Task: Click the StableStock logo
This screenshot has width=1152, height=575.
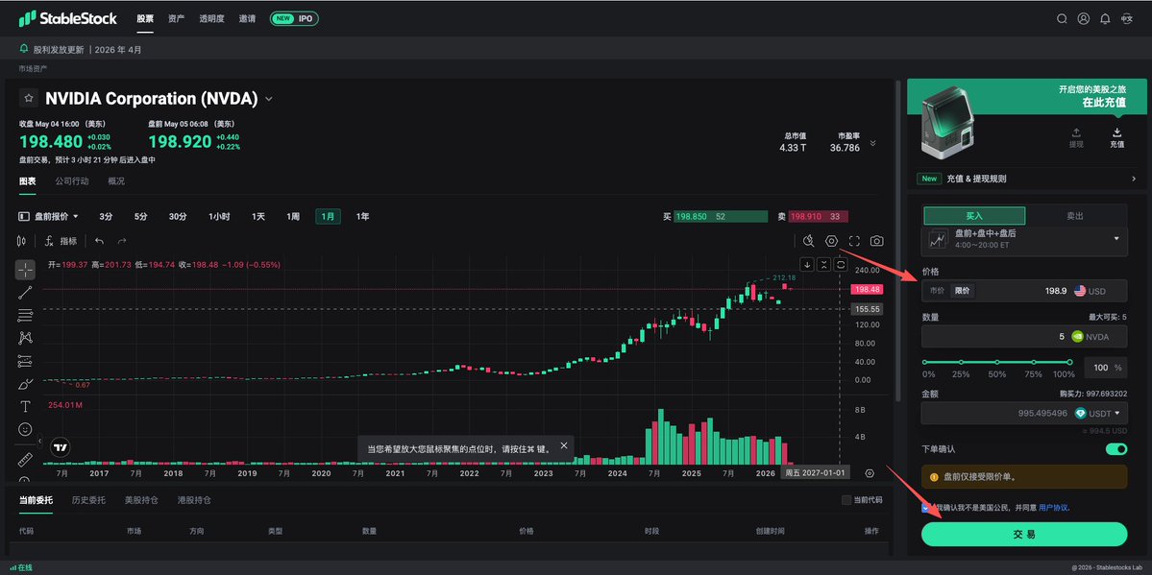Action: (x=67, y=18)
